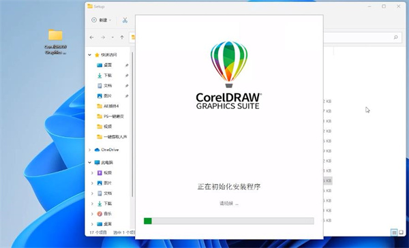Open the AI插件4 folder
Viewport: 409px width, 248px height.
pos(108,106)
